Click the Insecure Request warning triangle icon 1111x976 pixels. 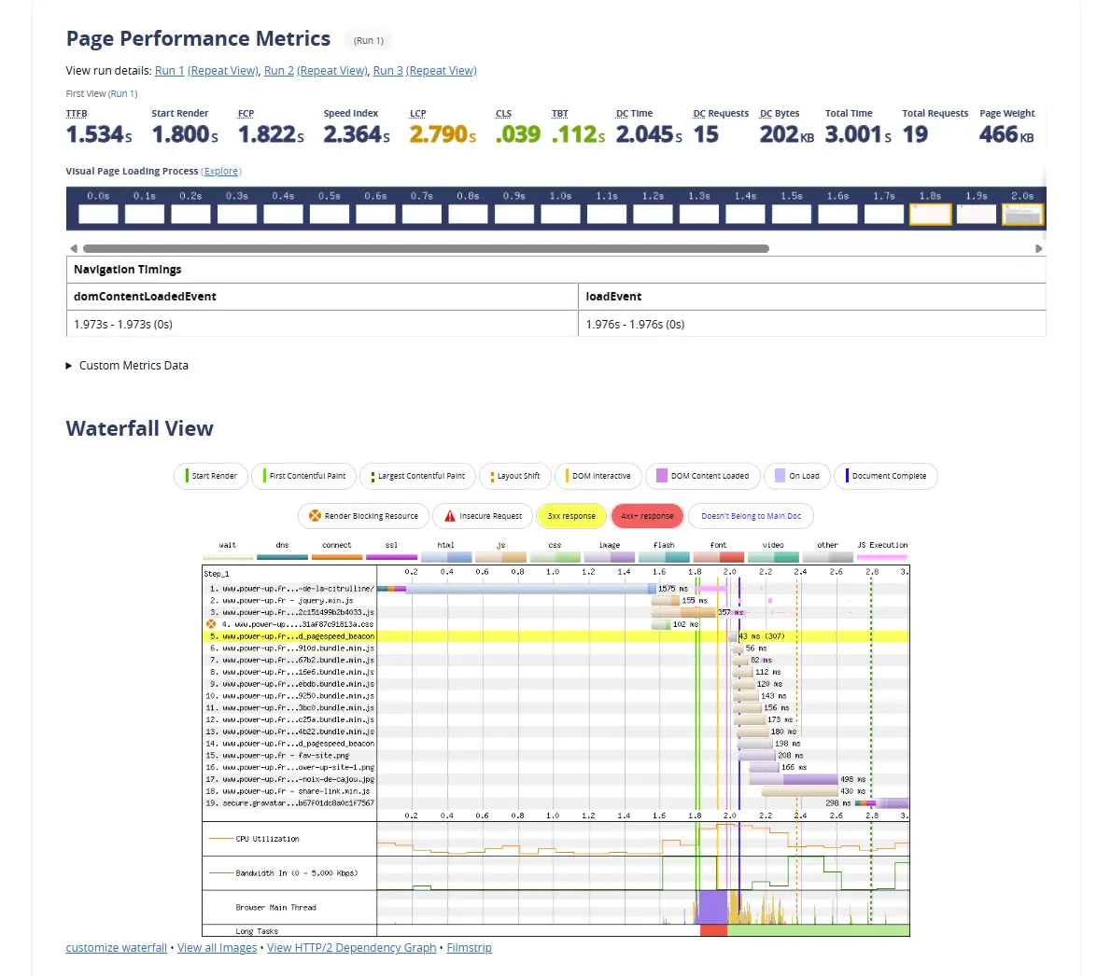tap(450, 516)
